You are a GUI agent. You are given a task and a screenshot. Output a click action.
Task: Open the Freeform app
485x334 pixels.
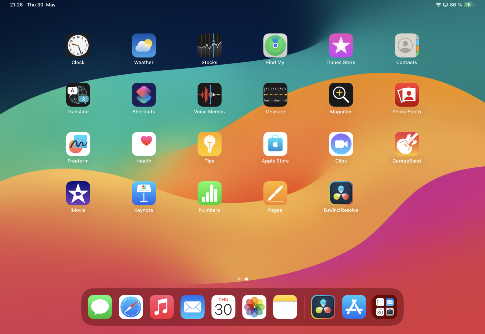pos(78,144)
